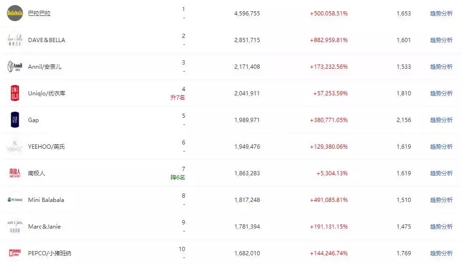462x266 pixels.
Task: Open 趋势分析 for 巴拉巴拉
Action: (441, 14)
